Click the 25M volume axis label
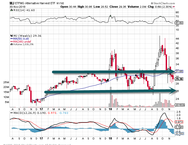The width and height of the screenshot is (188, 145). point(6,82)
